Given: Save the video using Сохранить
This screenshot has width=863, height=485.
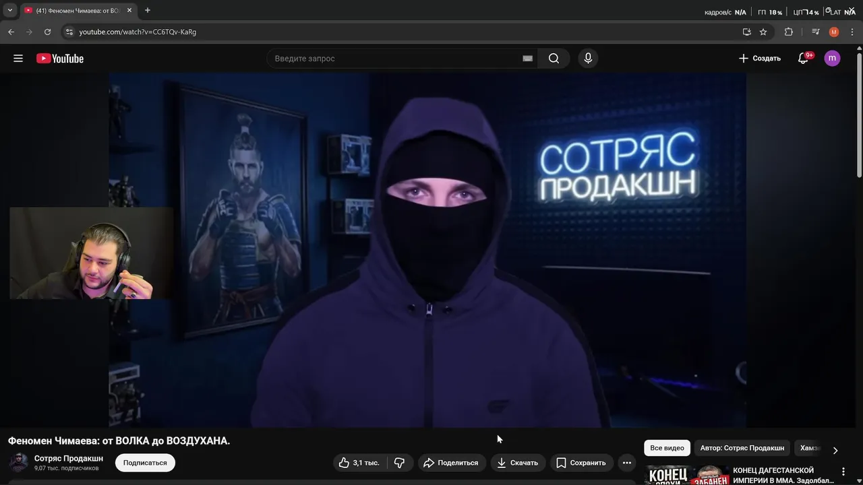Looking at the screenshot, I should point(581,463).
